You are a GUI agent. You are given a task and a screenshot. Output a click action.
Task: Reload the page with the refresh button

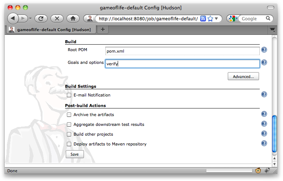(41, 18)
